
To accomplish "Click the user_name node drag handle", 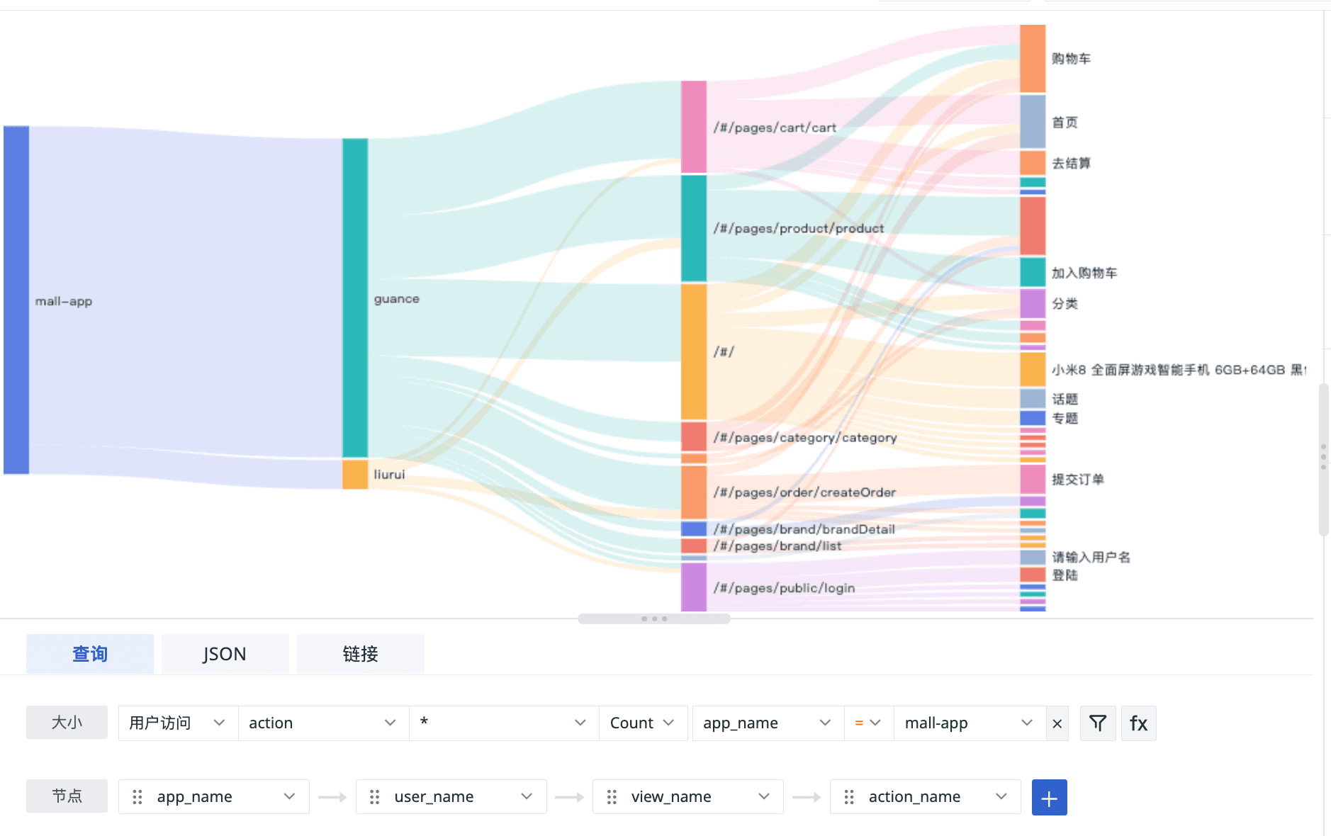I will [375, 797].
